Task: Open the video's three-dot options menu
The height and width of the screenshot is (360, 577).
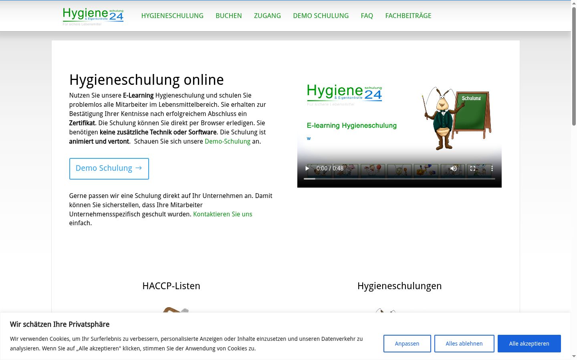Action: pyautogui.click(x=492, y=168)
